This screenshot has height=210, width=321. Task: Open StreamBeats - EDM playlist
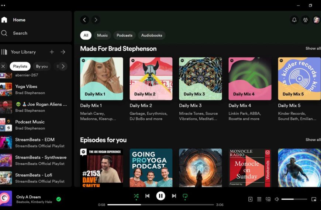point(35,143)
